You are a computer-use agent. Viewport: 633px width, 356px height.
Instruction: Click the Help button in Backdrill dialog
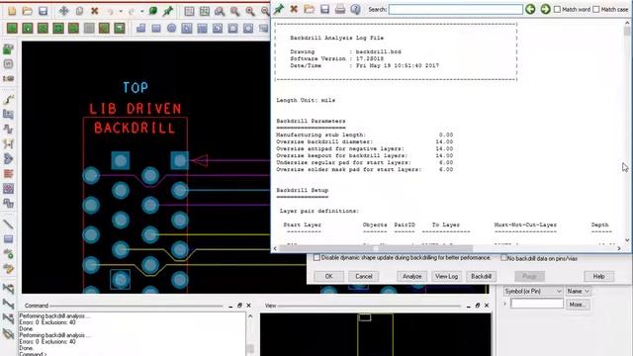point(598,276)
